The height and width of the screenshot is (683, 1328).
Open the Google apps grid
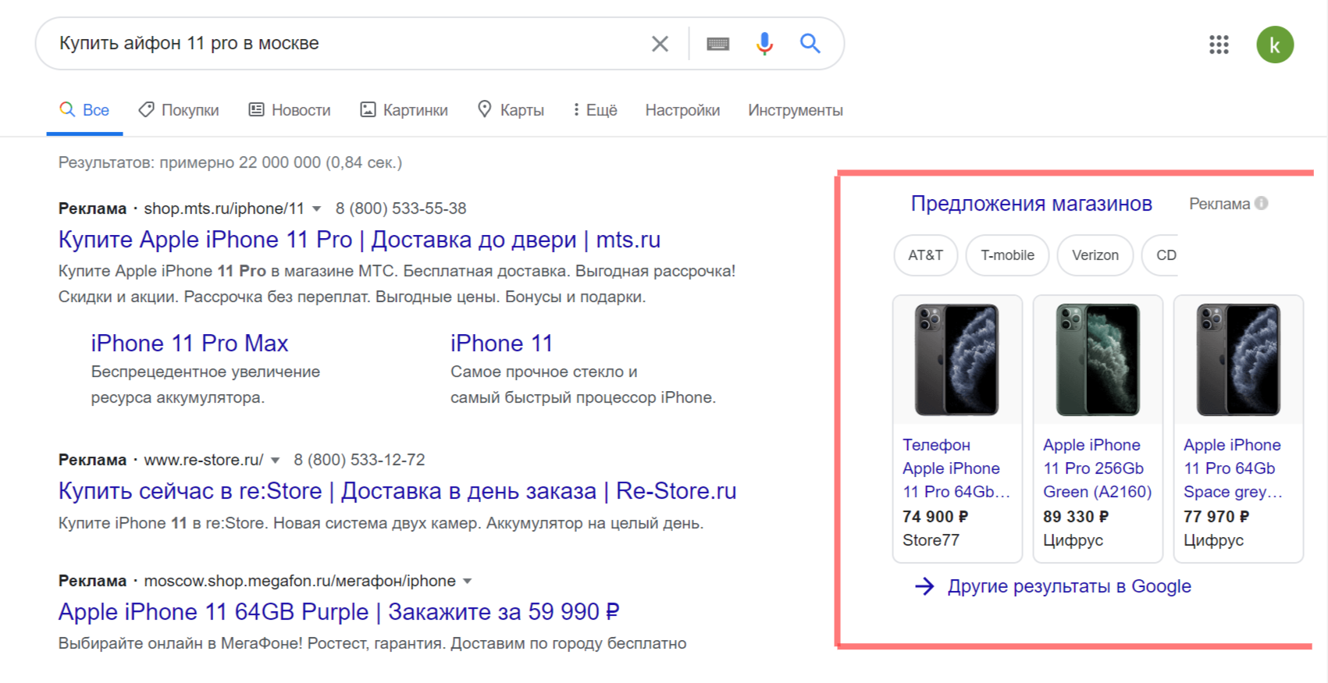1218,45
